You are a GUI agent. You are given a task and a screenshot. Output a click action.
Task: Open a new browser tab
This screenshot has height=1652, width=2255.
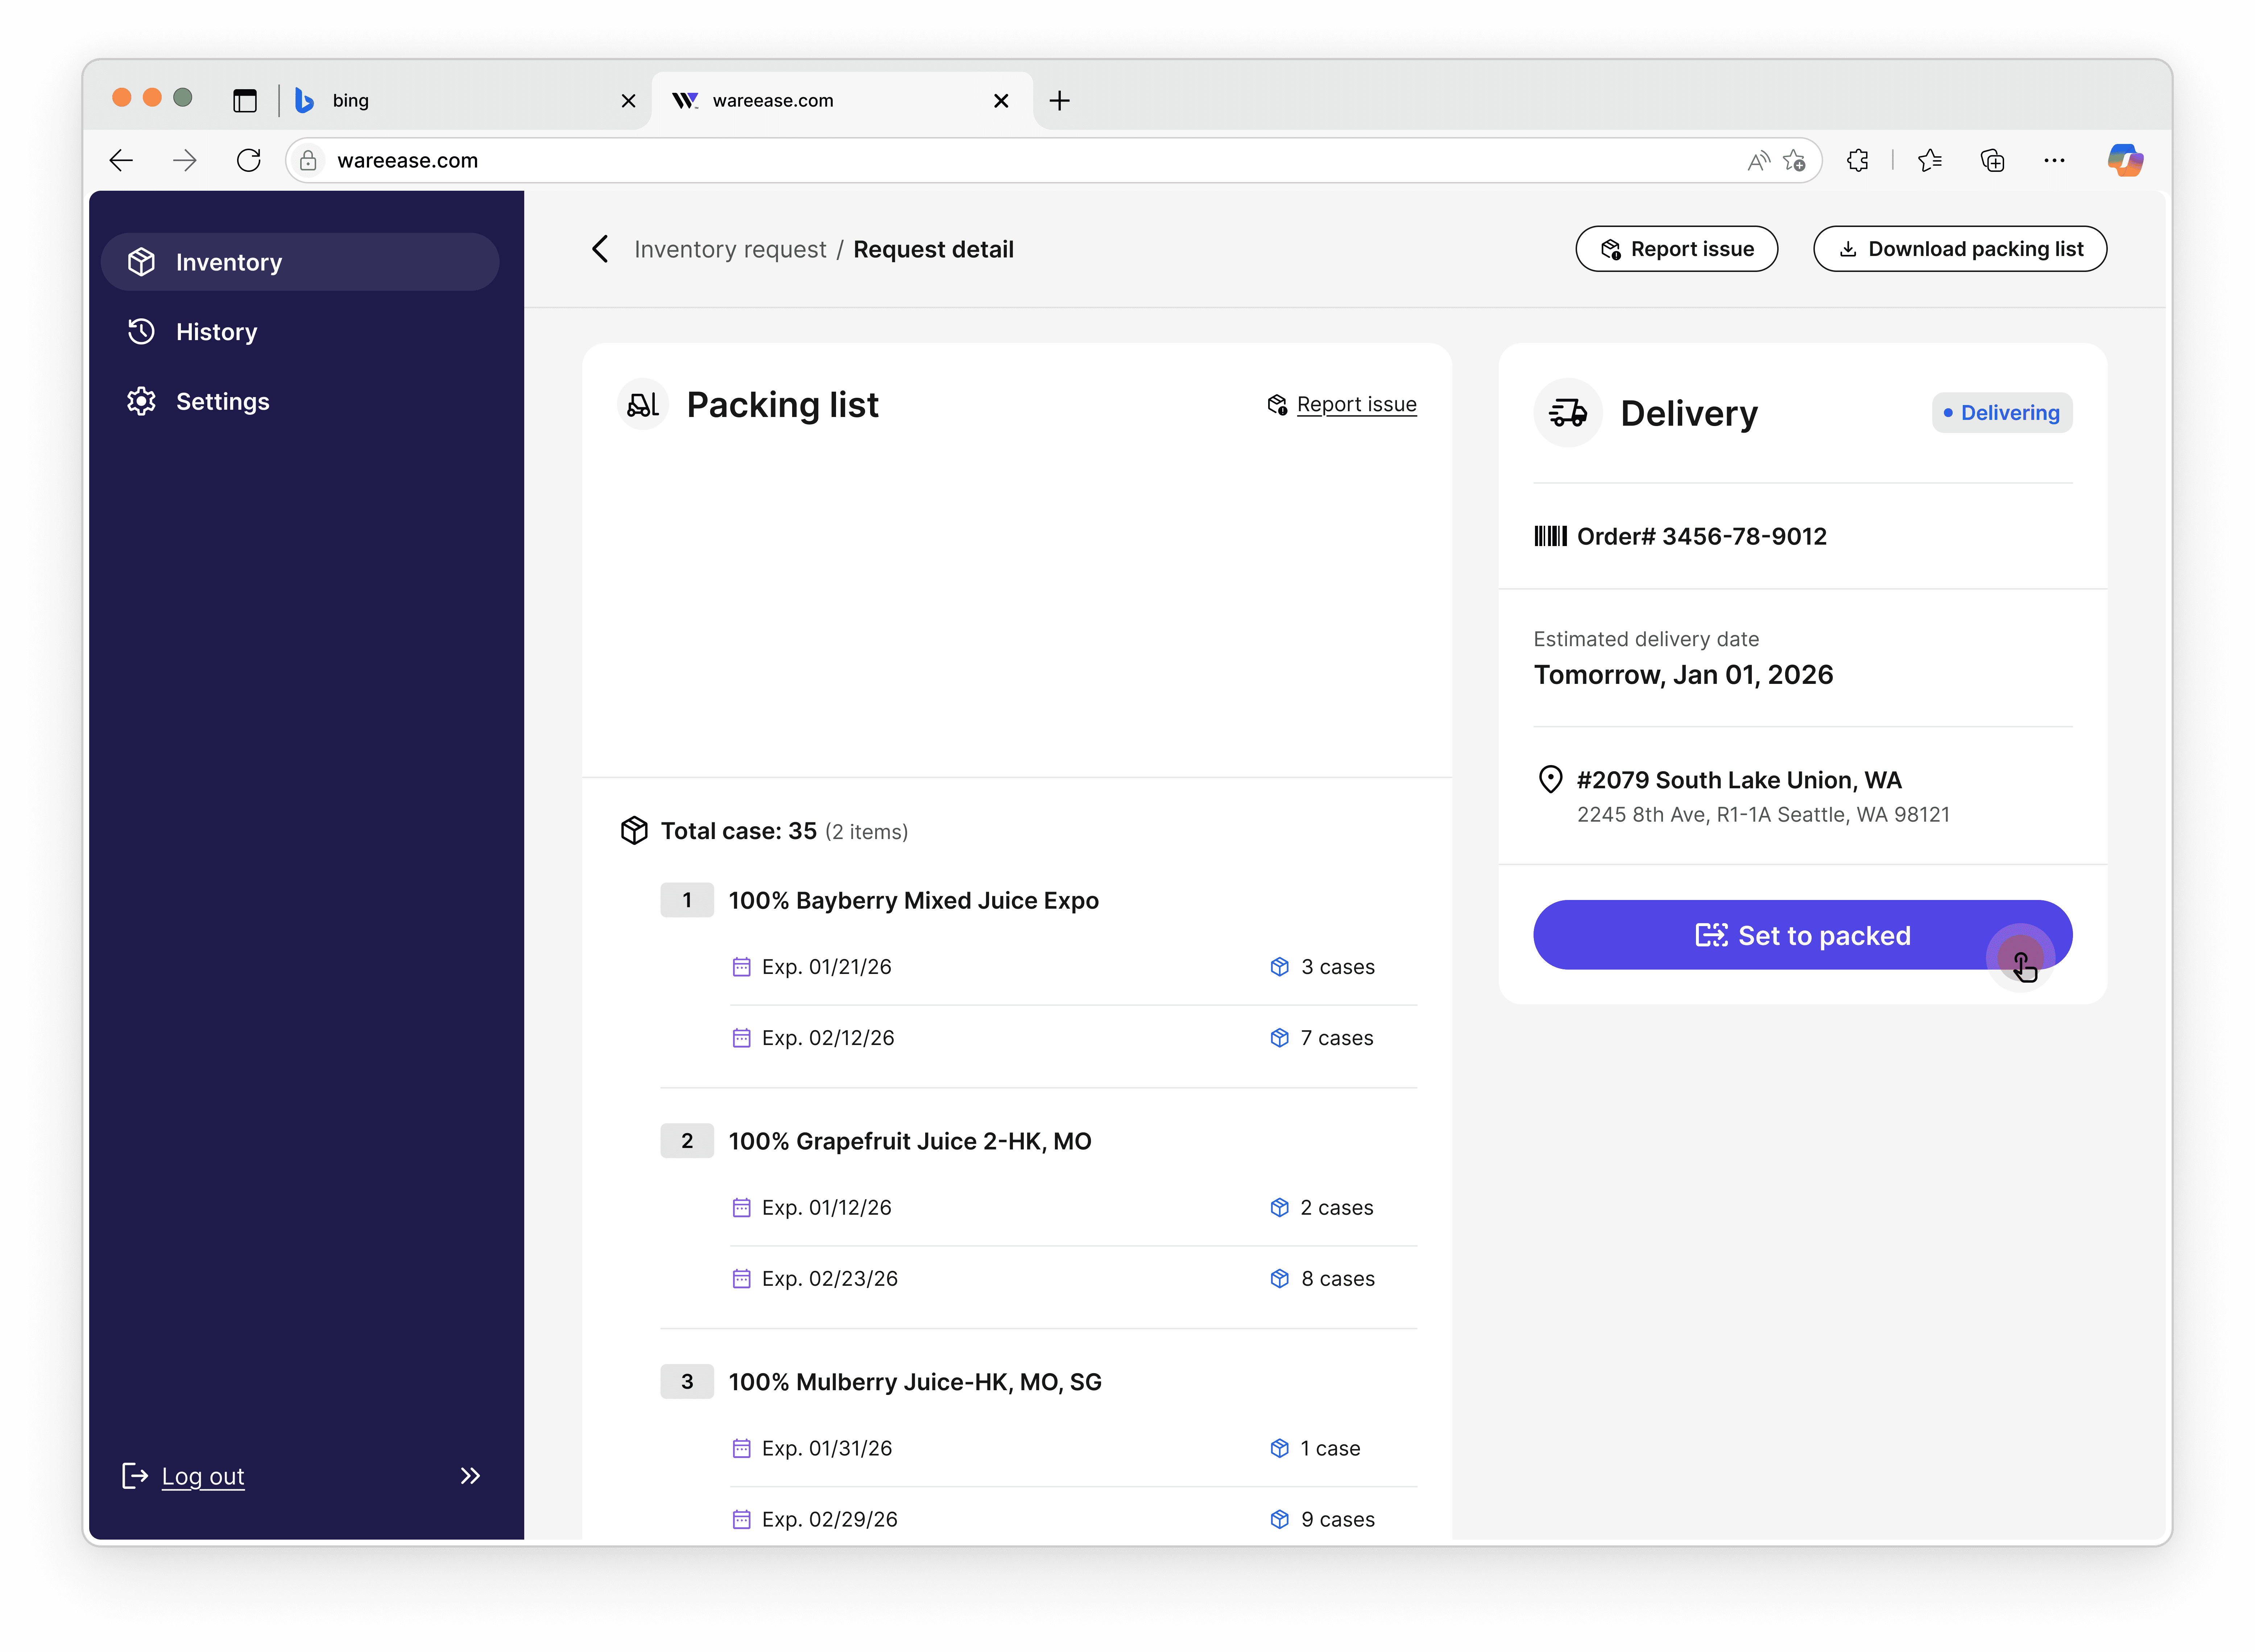click(x=1060, y=100)
